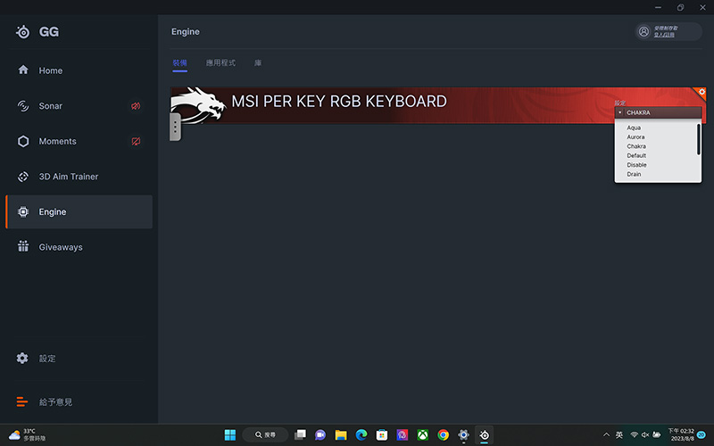Choose Default from the config list
Screen dimensions: 714x446
click(636, 155)
